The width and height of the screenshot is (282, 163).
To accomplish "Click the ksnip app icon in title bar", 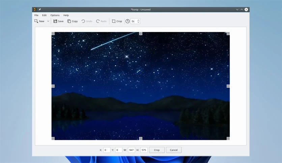I will pos(35,9).
